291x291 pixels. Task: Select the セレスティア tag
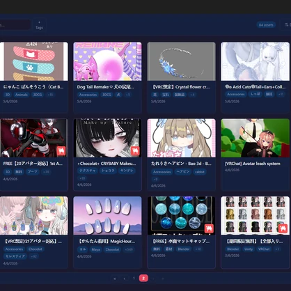click(15, 256)
